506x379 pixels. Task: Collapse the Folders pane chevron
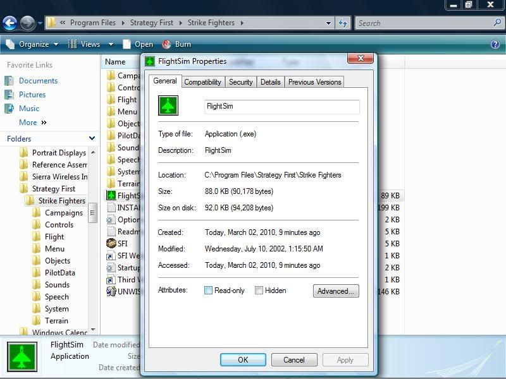[x=92, y=138]
